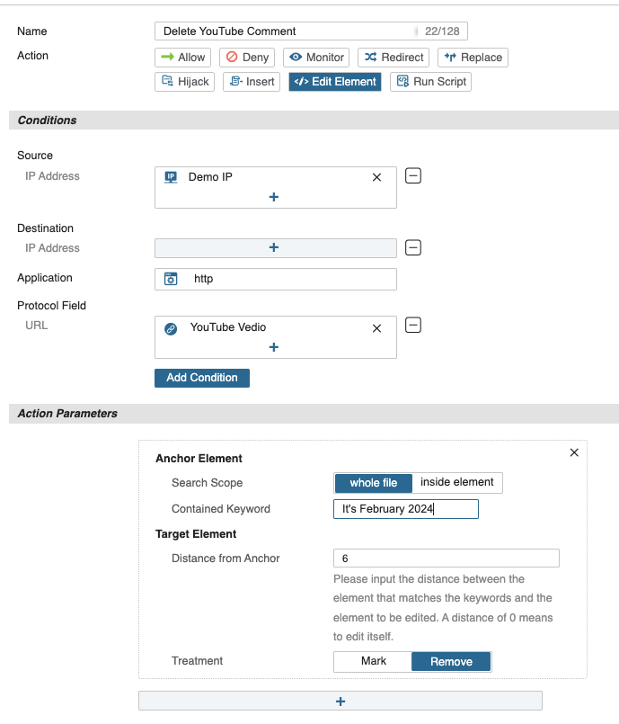
Task: Select the Monitor action
Action: point(316,58)
